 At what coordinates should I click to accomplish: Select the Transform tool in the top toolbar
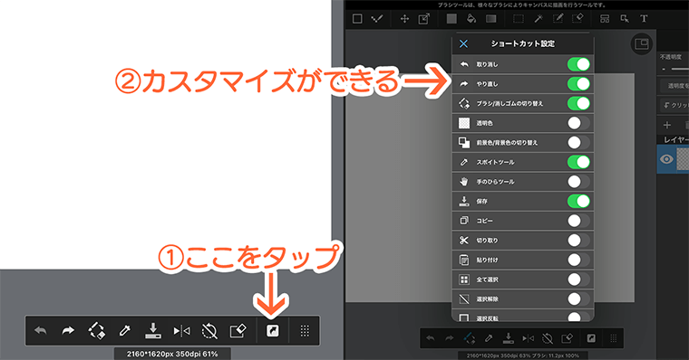coord(424,19)
